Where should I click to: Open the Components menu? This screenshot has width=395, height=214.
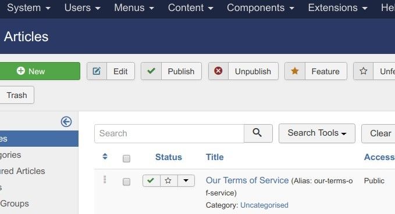tap(261, 8)
